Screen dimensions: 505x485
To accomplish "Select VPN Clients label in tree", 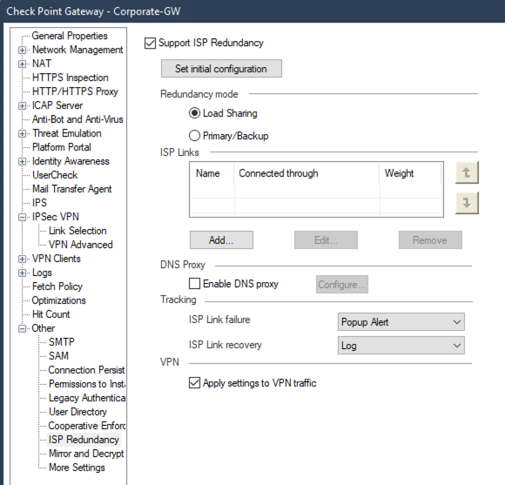I will point(57,259).
